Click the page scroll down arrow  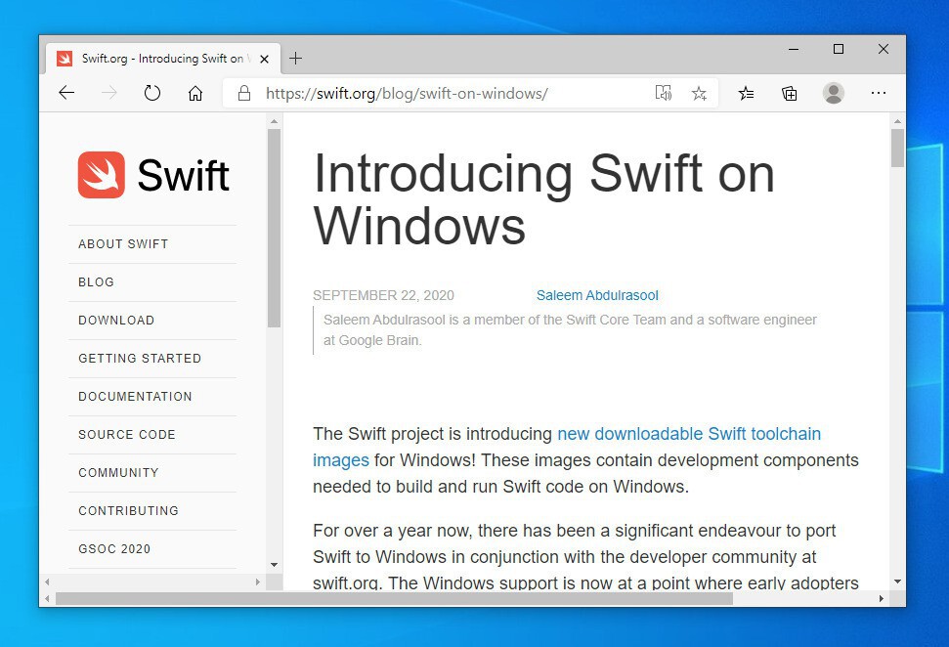(897, 582)
